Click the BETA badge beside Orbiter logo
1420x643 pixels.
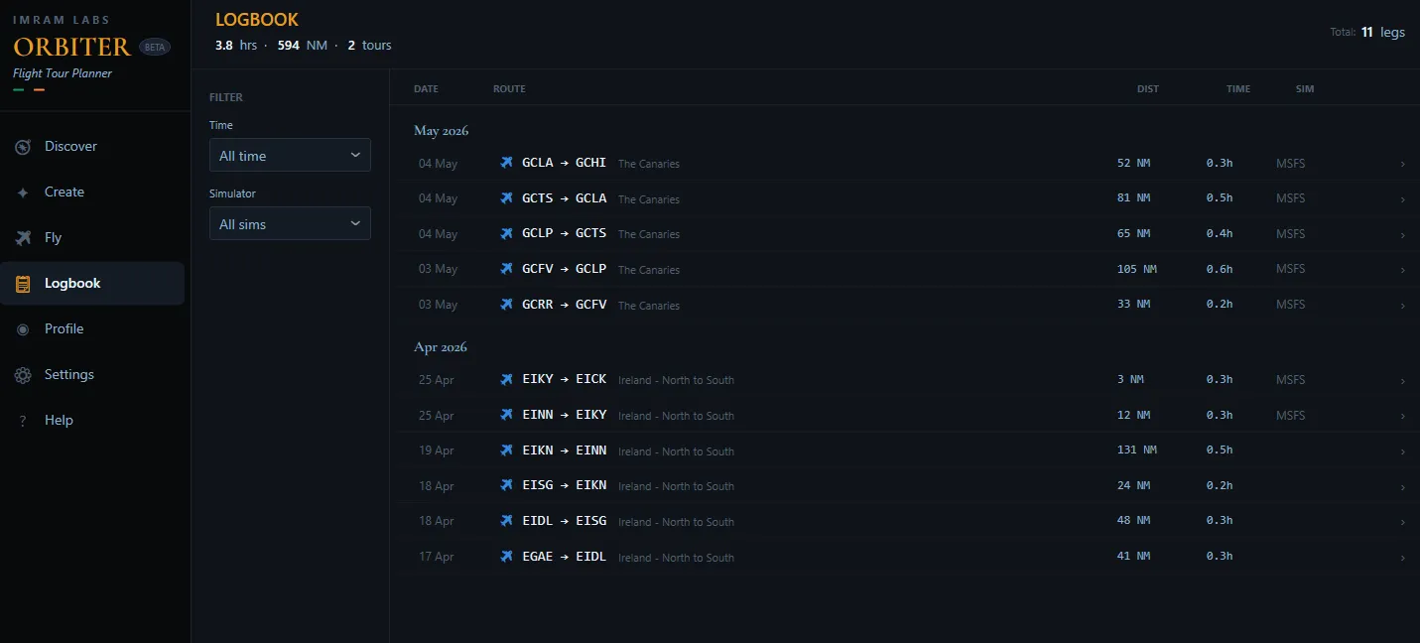pyautogui.click(x=155, y=47)
